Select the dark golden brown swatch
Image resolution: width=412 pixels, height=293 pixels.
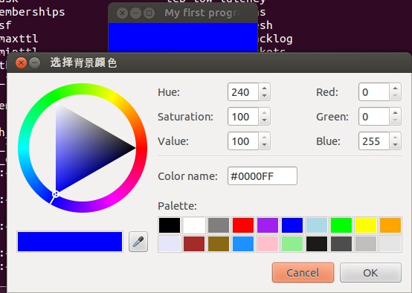219,244
